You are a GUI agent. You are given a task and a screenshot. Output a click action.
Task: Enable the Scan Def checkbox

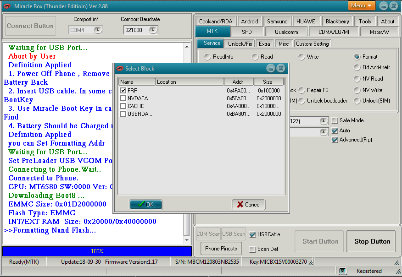[252, 249]
